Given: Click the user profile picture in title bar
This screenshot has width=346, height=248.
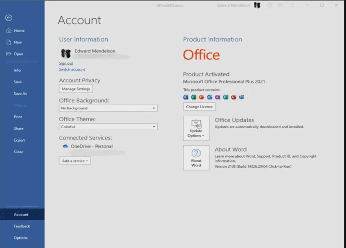Looking at the screenshot, I should point(257,5).
